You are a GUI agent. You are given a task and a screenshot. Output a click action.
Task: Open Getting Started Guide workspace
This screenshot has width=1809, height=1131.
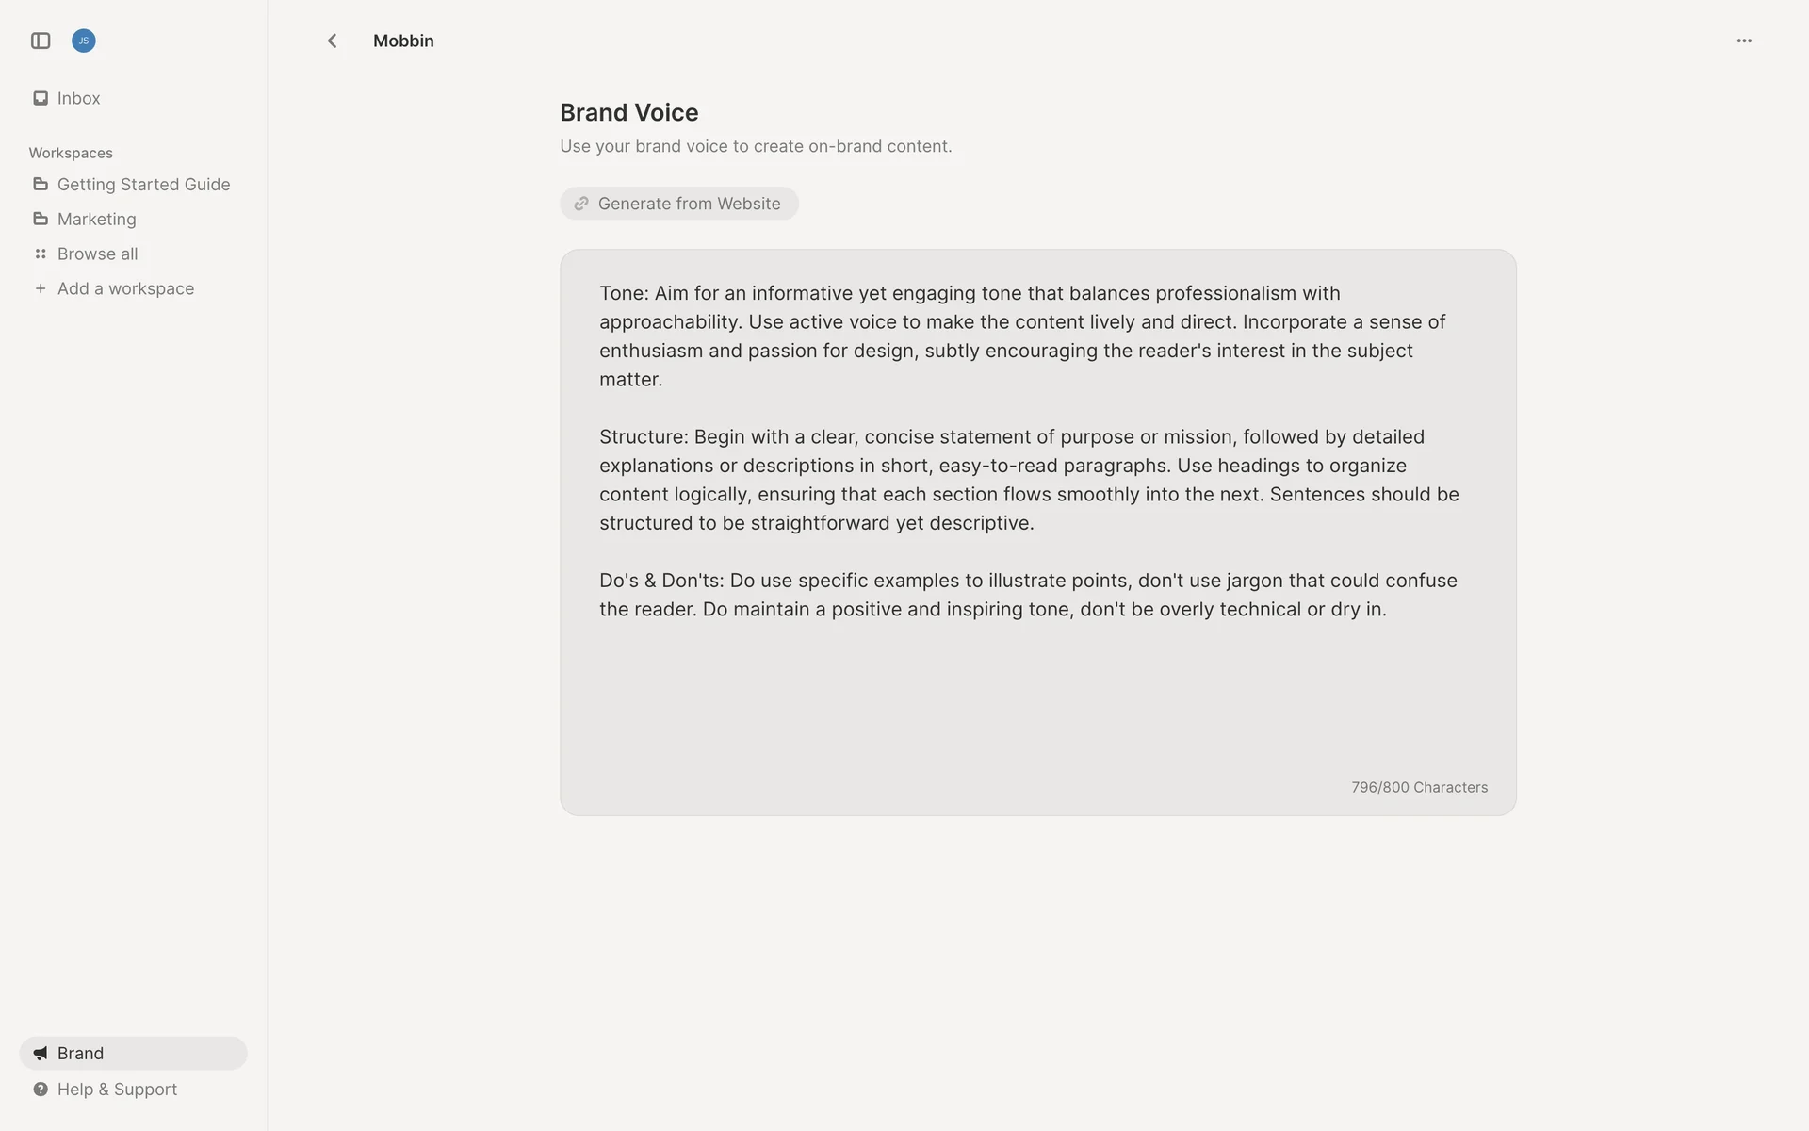[x=144, y=184]
